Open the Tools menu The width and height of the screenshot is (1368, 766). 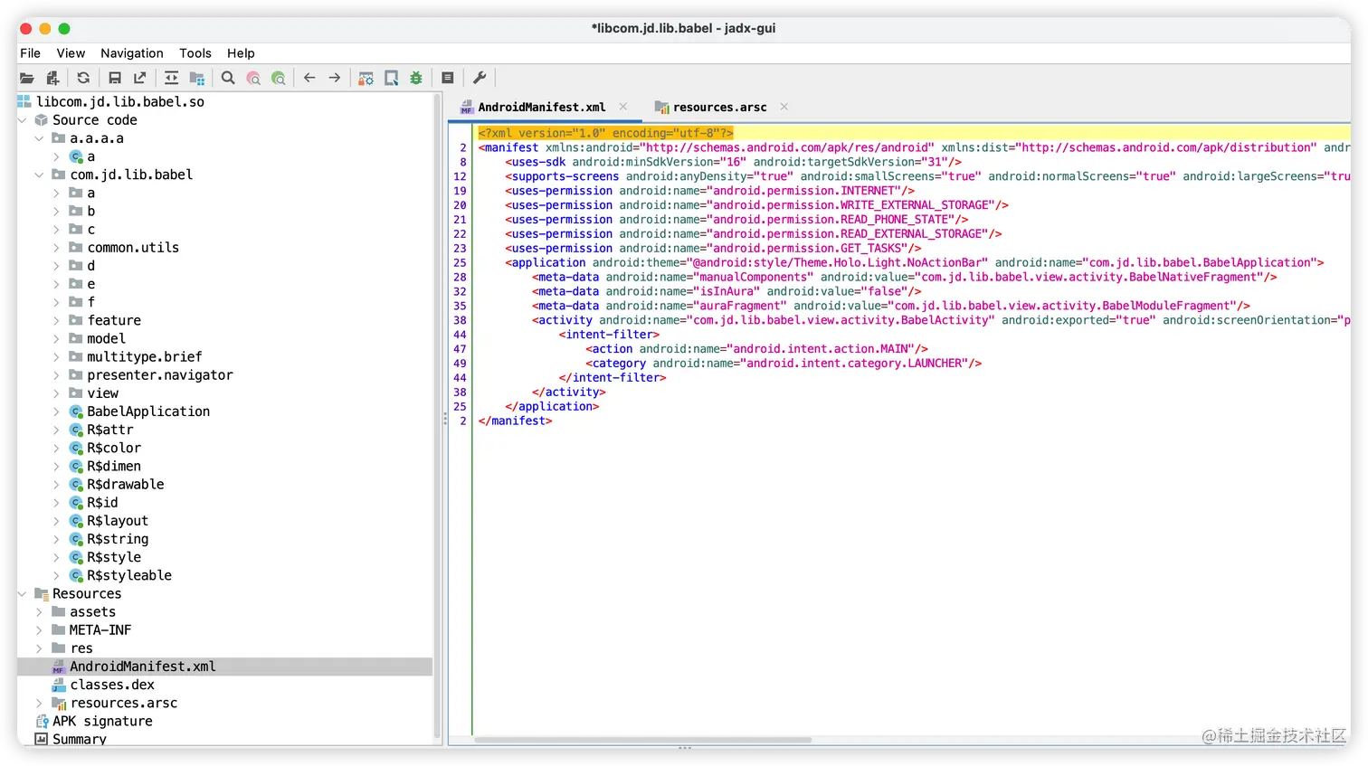(x=195, y=53)
